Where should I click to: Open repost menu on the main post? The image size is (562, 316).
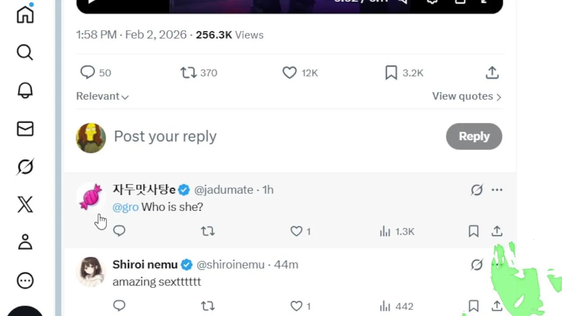[x=188, y=73]
